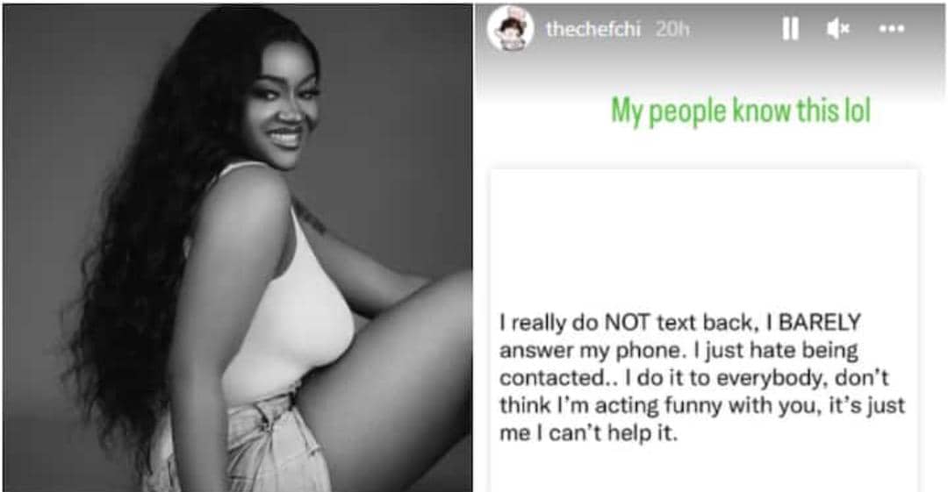
Task: Open the black-and-white portrait photo
Action: (238, 248)
